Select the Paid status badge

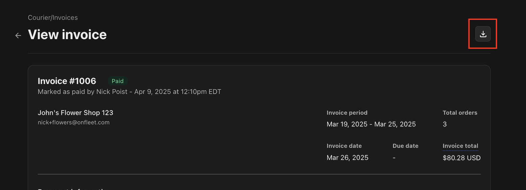click(118, 81)
